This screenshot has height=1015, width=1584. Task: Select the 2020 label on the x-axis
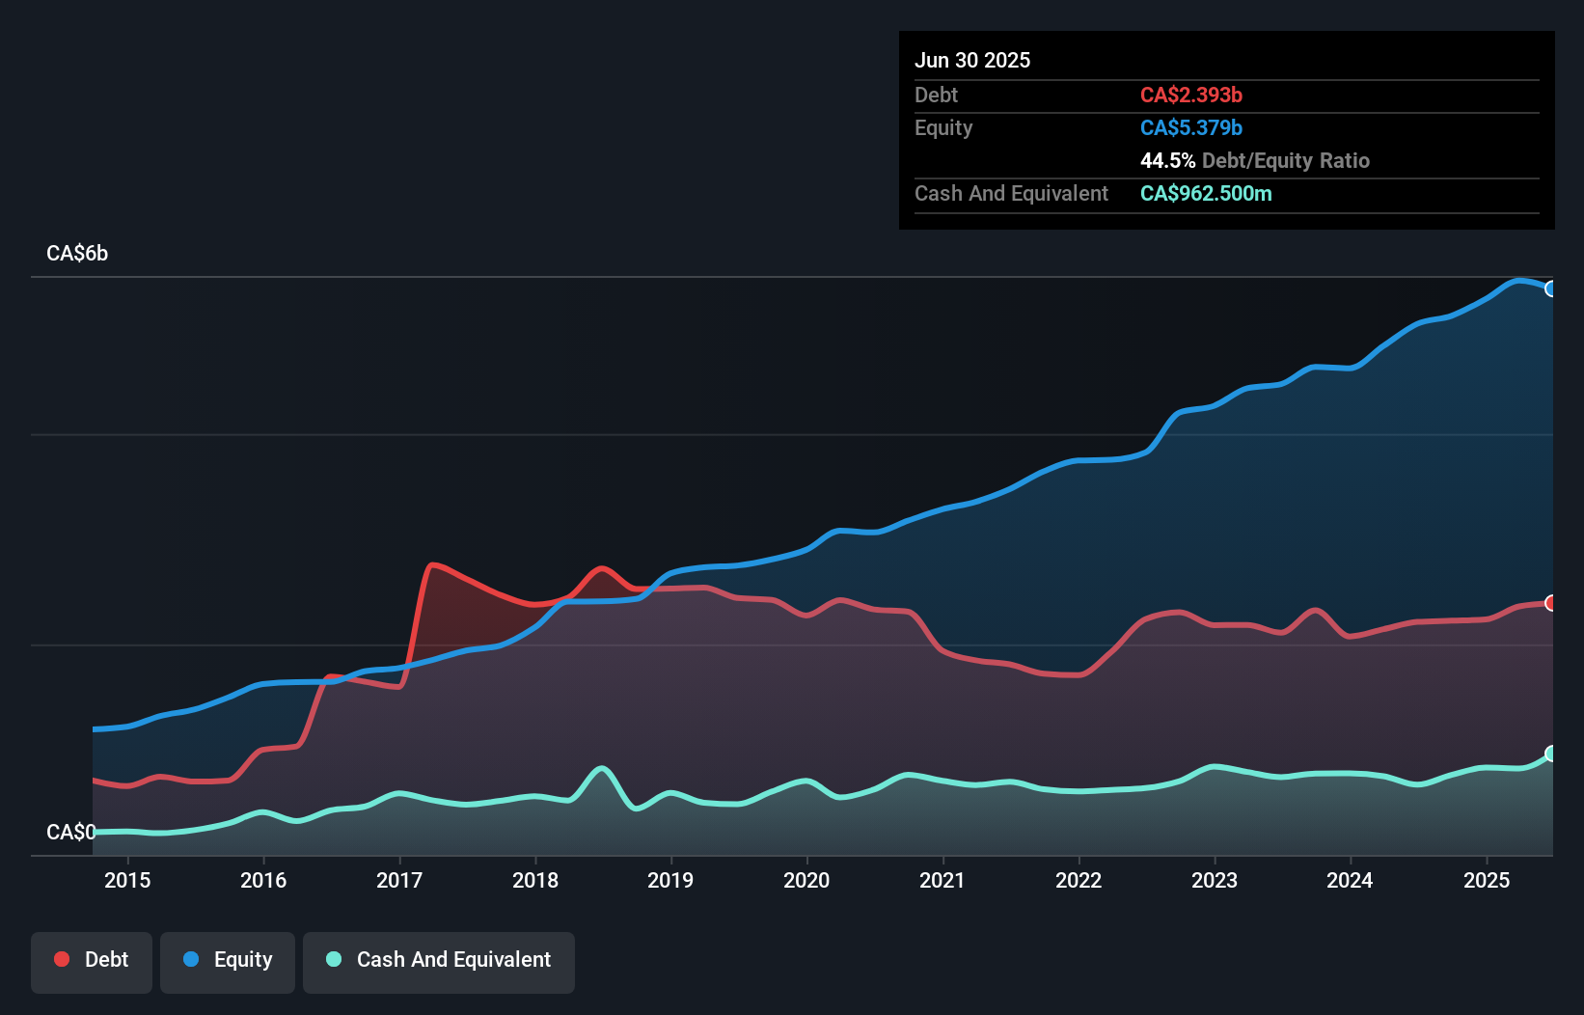pos(806,880)
